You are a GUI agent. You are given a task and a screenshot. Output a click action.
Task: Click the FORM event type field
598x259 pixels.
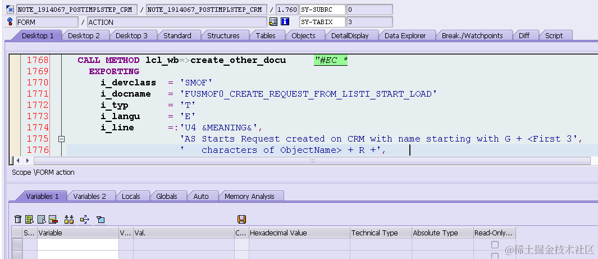[47, 22]
